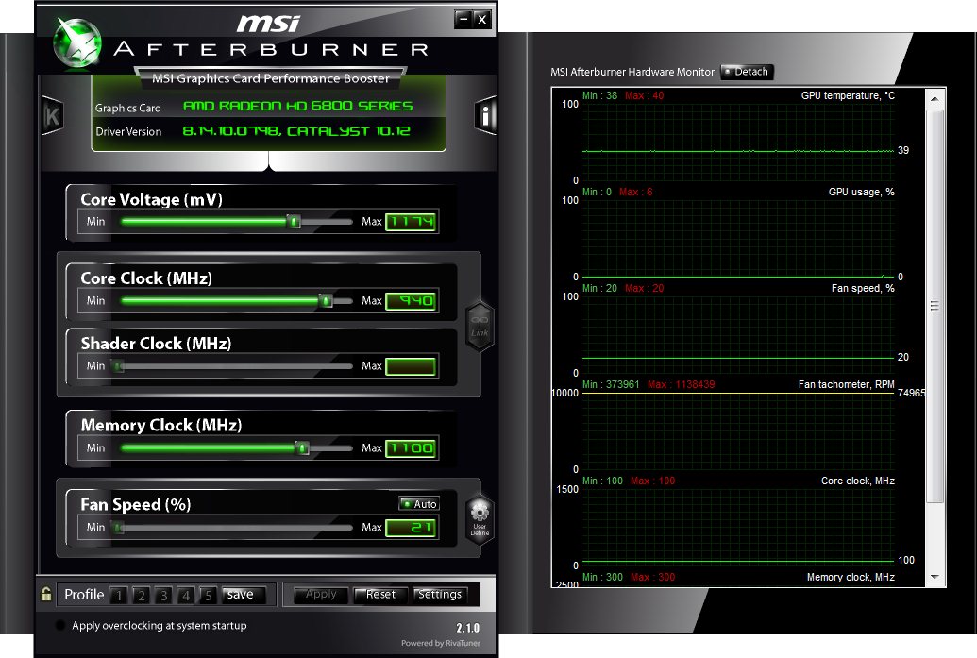
Task: Click the Powered by RivaTuner text
Action: [x=441, y=643]
